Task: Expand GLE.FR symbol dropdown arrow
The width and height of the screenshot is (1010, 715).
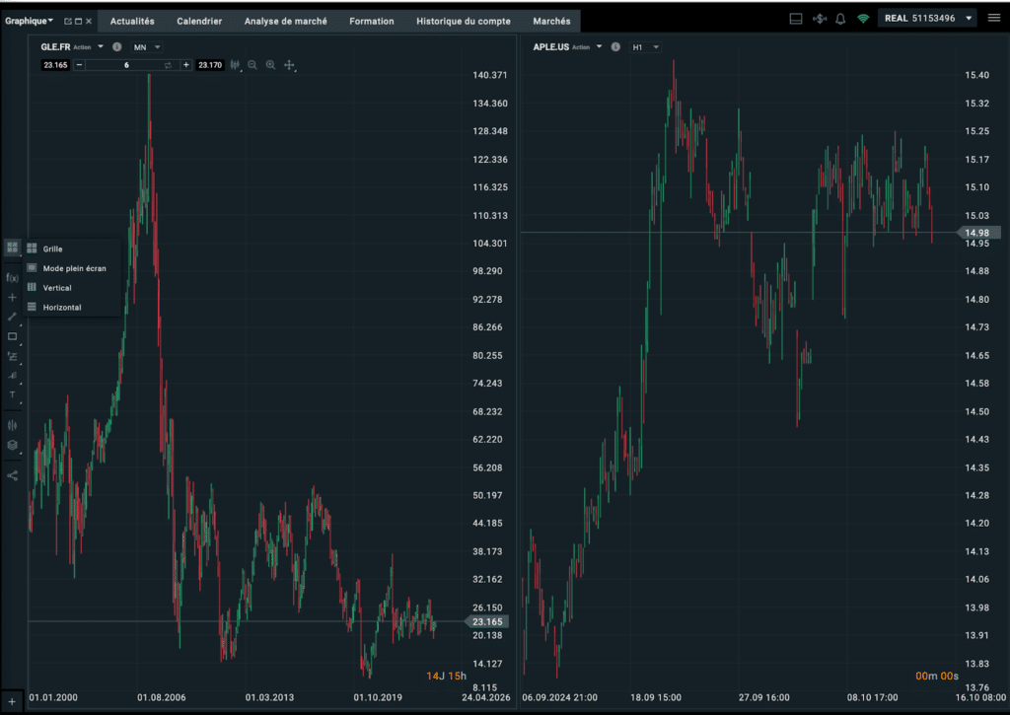Action: tap(101, 47)
